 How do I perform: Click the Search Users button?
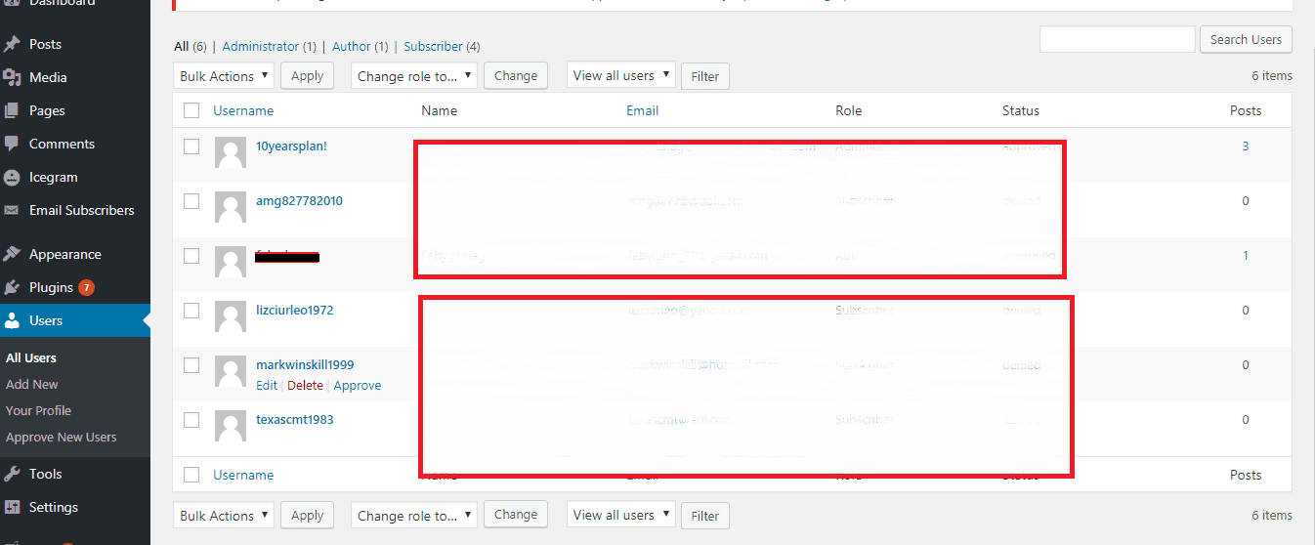(1246, 39)
